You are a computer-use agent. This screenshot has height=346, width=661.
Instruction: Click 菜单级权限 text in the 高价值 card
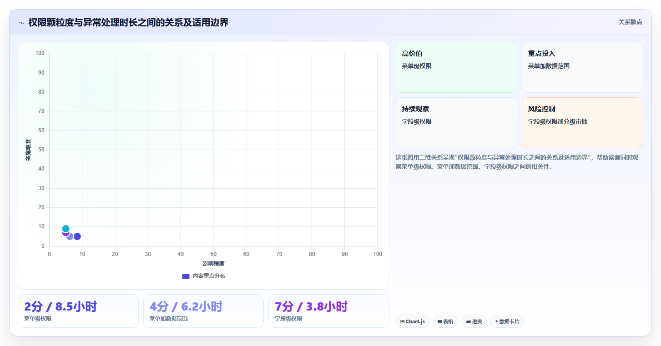(417, 66)
